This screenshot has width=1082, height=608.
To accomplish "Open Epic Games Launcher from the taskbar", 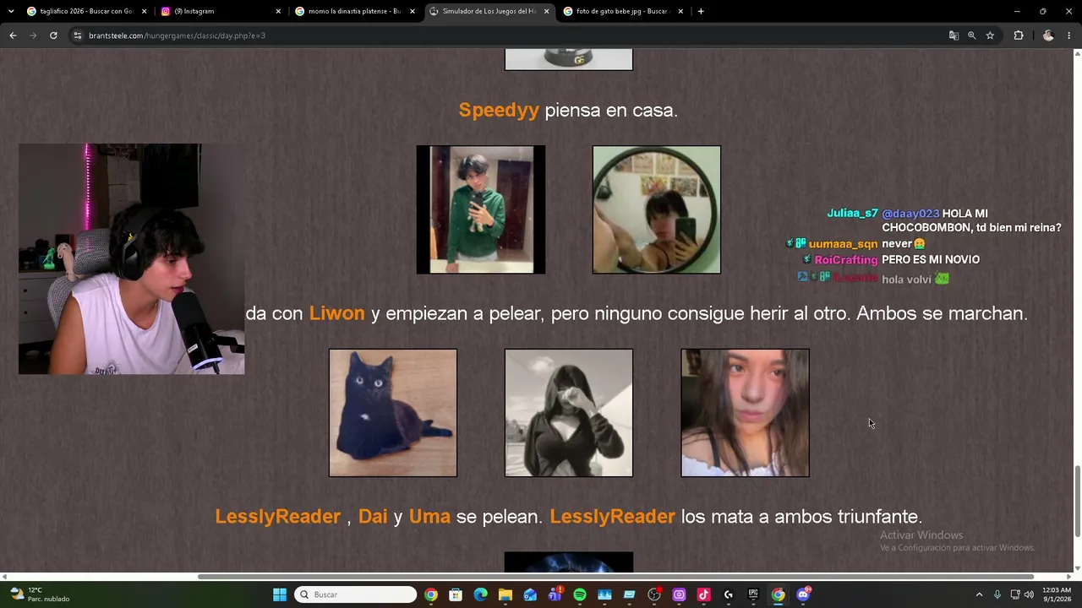I will click(x=753, y=594).
